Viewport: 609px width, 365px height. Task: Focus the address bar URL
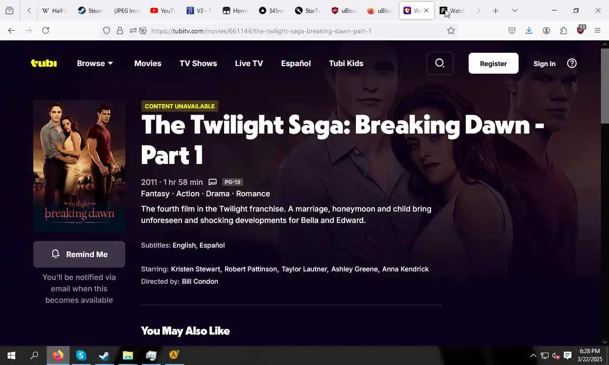[x=261, y=31]
